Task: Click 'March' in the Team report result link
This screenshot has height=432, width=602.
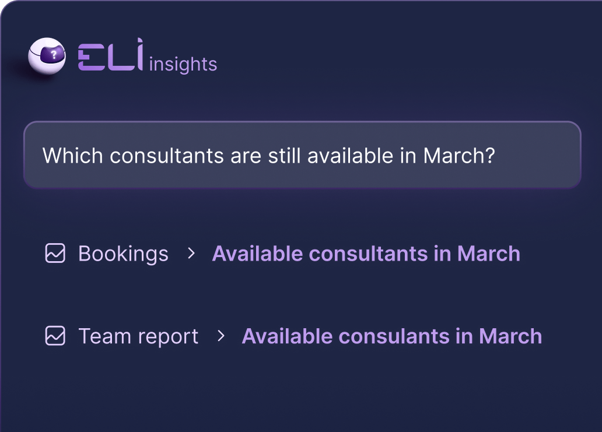Action: 510,336
